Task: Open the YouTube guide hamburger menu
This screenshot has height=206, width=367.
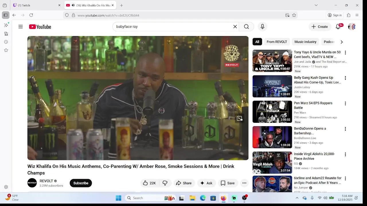Action: (20, 27)
